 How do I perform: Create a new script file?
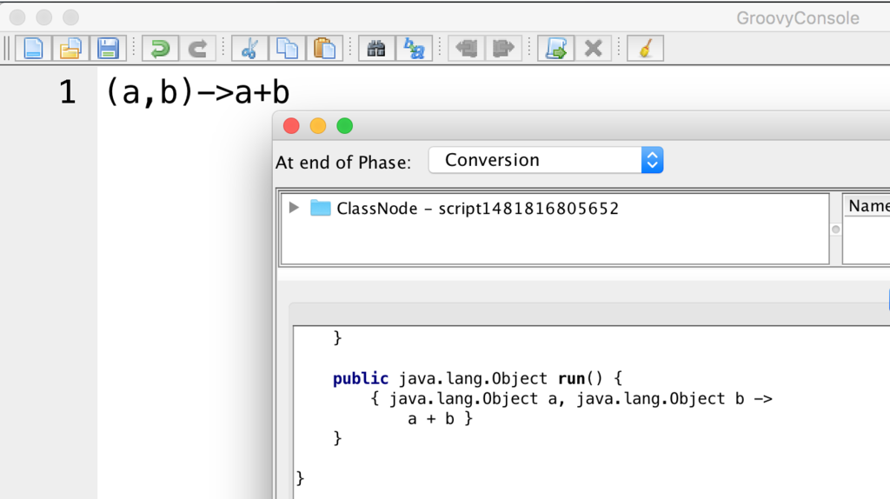coord(34,49)
